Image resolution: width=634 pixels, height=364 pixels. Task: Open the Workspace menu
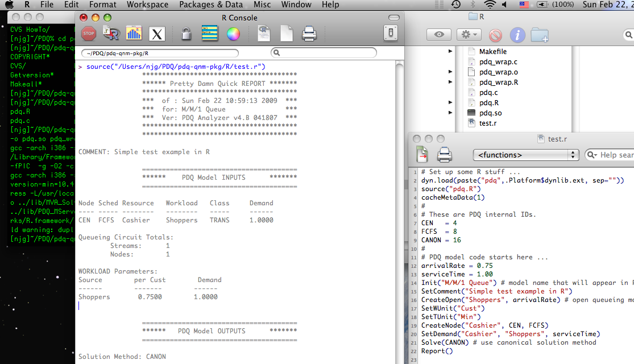pos(148,5)
